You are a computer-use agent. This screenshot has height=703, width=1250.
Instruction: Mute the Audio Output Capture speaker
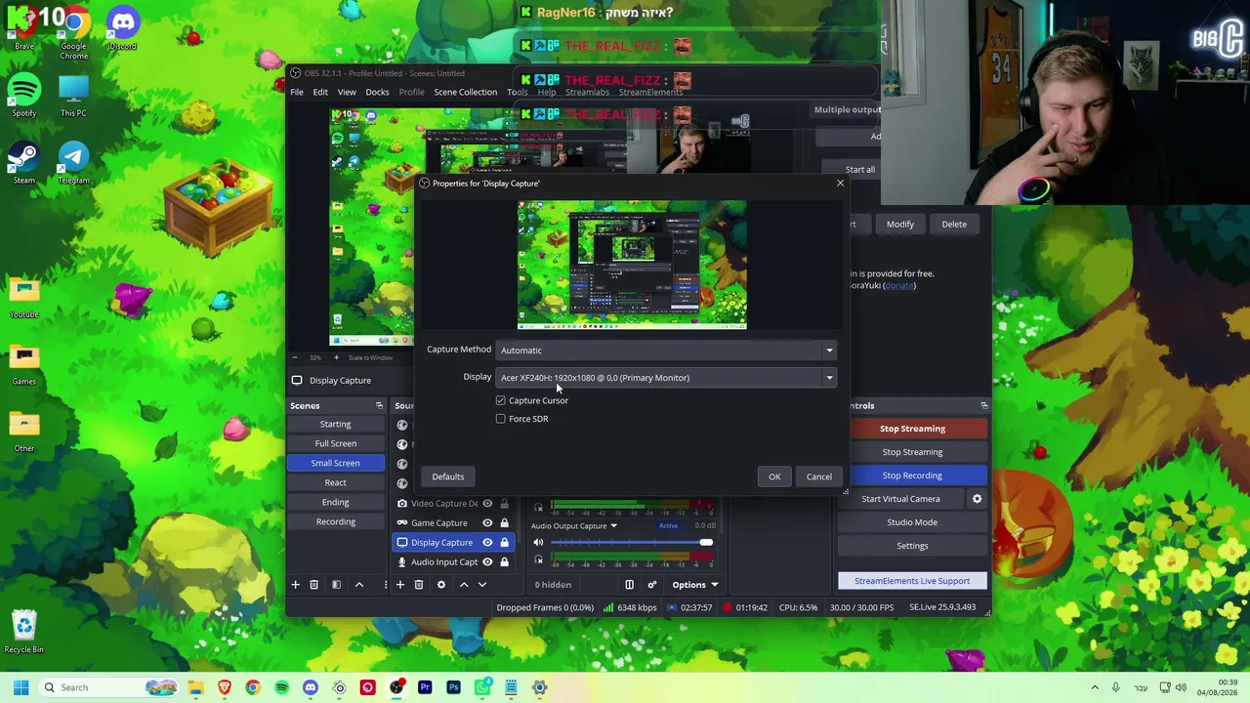538,542
